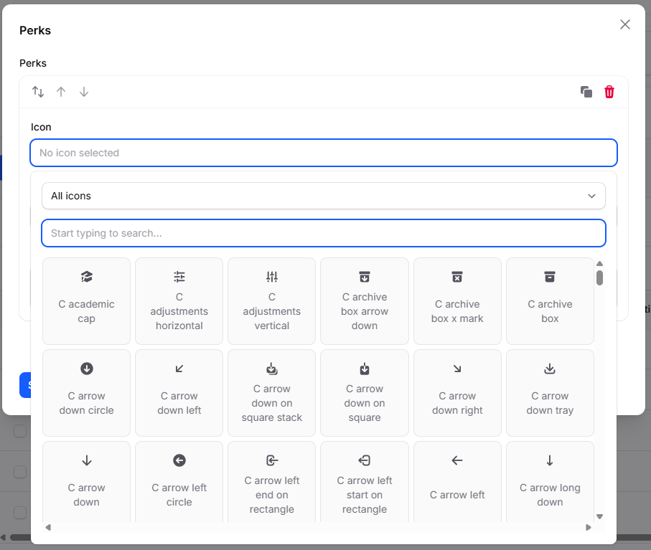Click the reorder swap arrows icon
Viewport: 651px width, 550px height.
38,92
